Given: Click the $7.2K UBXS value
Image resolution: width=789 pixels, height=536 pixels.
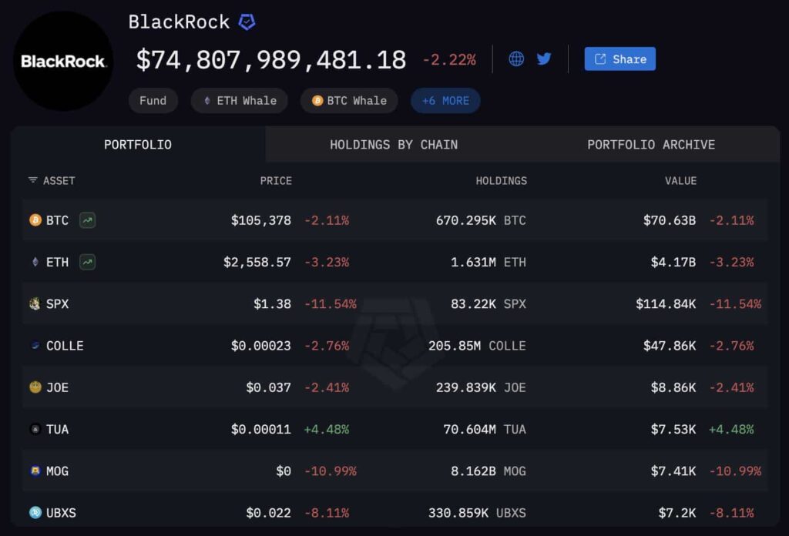Looking at the screenshot, I should pos(677,512).
